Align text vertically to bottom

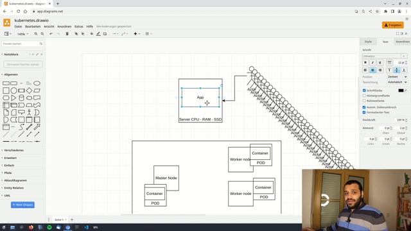404,70
